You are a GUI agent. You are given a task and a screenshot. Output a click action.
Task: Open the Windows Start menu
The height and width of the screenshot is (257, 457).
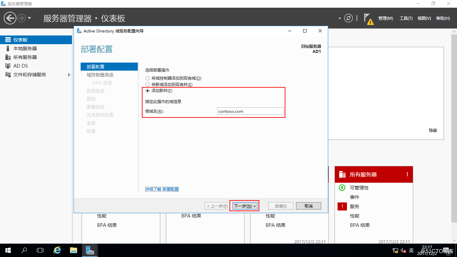point(8,250)
